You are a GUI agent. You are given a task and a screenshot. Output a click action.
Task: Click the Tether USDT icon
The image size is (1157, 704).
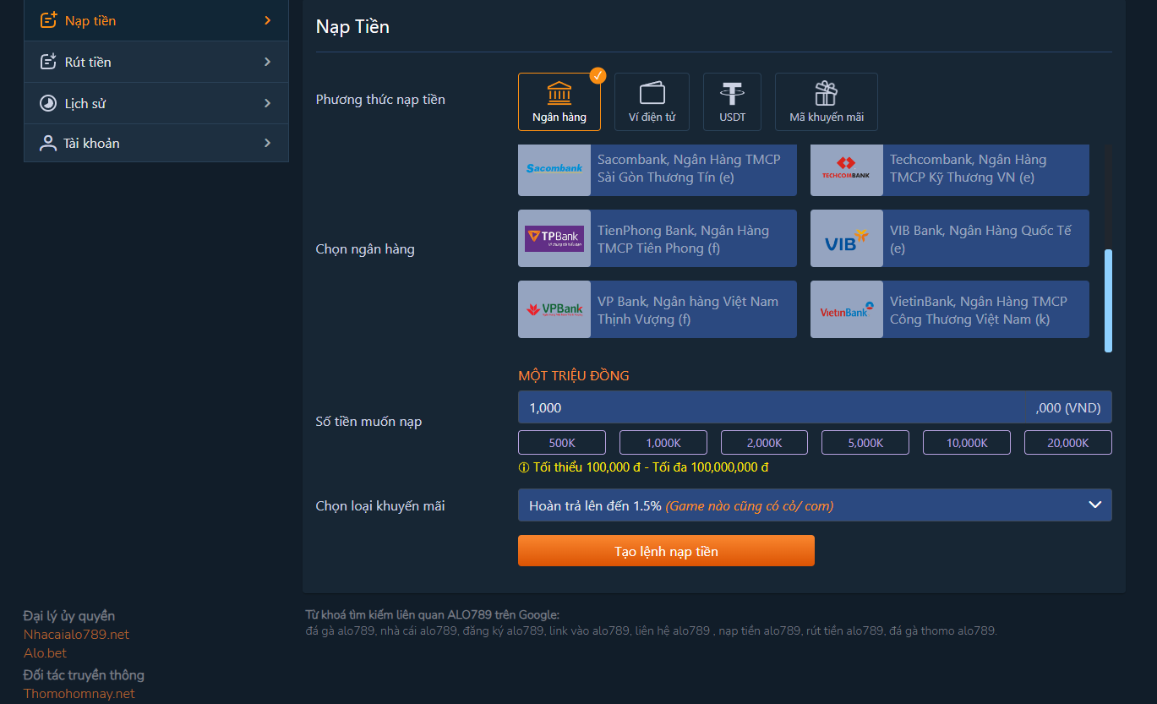click(x=732, y=93)
